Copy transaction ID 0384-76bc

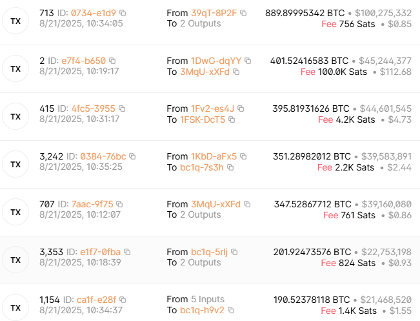click(132, 156)
